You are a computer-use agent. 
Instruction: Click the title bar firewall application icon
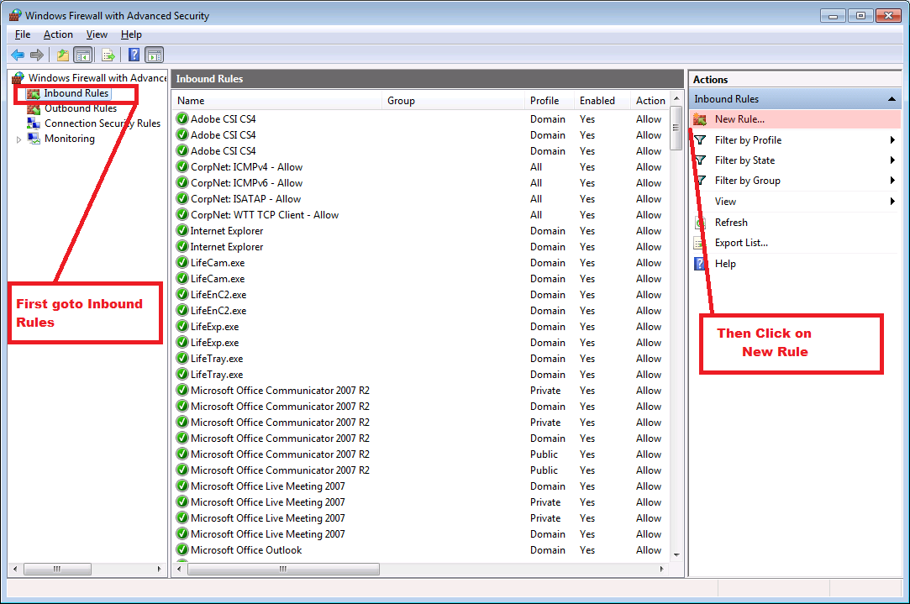(15, 15)
